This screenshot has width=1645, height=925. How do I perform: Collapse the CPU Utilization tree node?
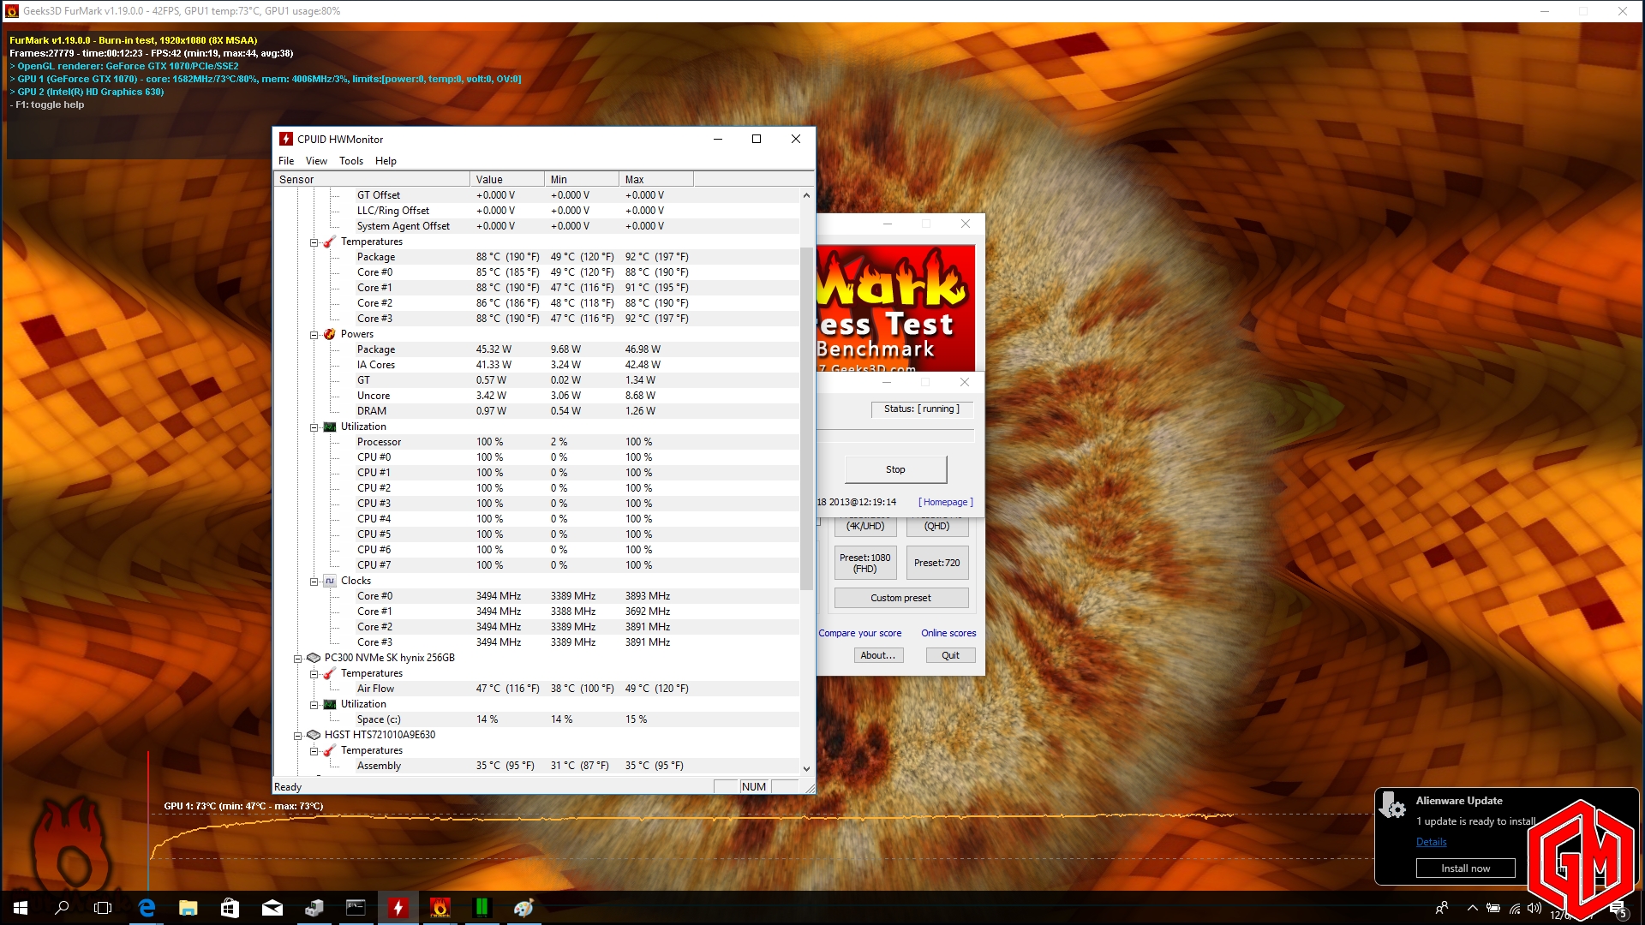[x=314, y=427]
